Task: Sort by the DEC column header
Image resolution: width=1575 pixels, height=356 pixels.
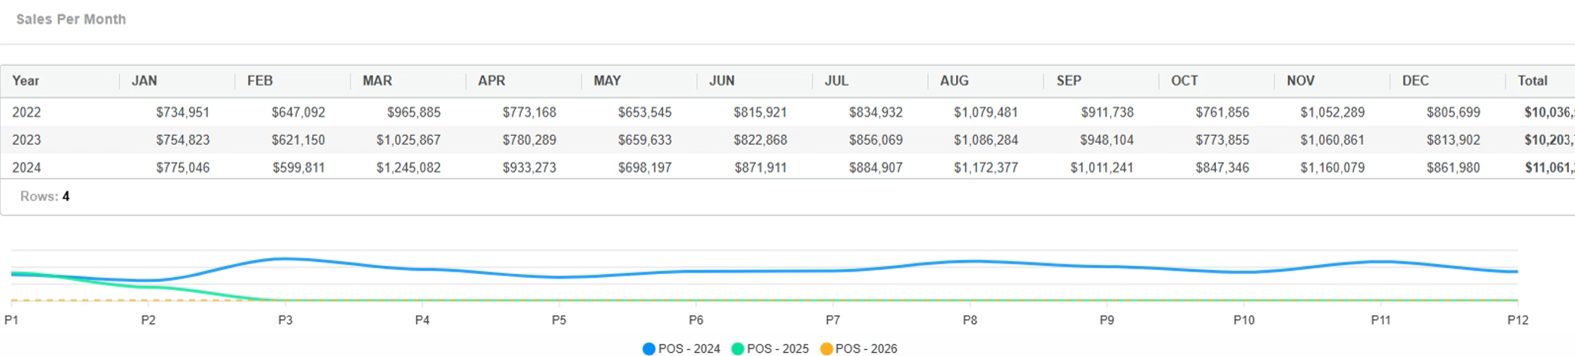Action: pos(1416,80)
